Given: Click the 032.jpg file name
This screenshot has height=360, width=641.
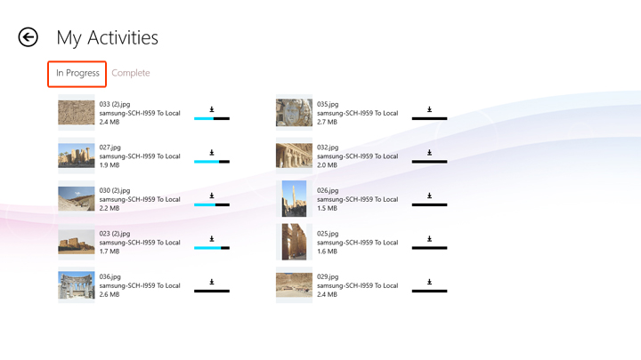Looking at the screenshot, I should 328,148.
